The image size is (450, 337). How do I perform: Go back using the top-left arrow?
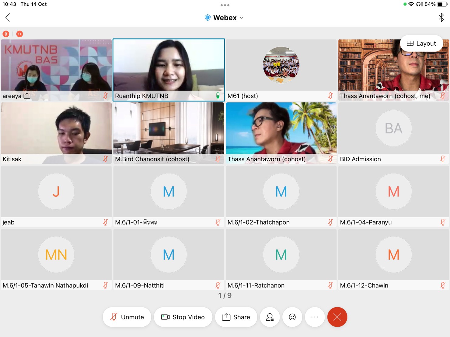[8, 18]
